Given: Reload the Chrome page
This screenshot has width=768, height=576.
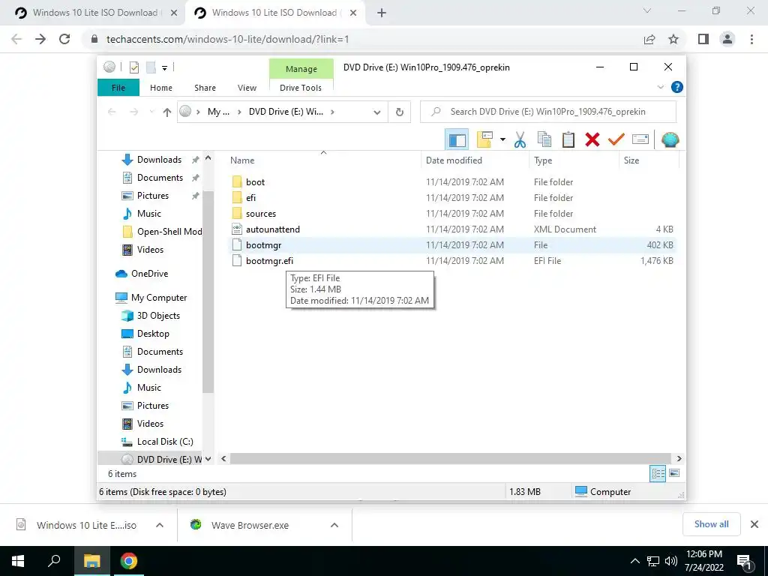Looking at the screenshot, I should (x=64, y=39).
